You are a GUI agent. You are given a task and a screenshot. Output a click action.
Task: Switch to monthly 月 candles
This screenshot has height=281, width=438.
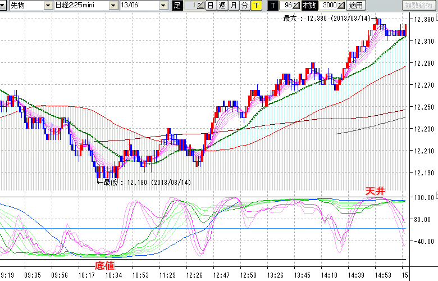[233, 6]
